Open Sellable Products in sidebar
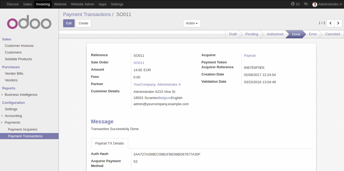This screenshot has width=344, height=171. [x=18, y=59]
